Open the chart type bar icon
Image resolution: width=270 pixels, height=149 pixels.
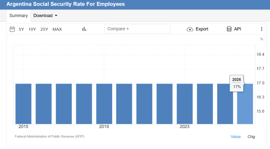click(x=84, y=29)
